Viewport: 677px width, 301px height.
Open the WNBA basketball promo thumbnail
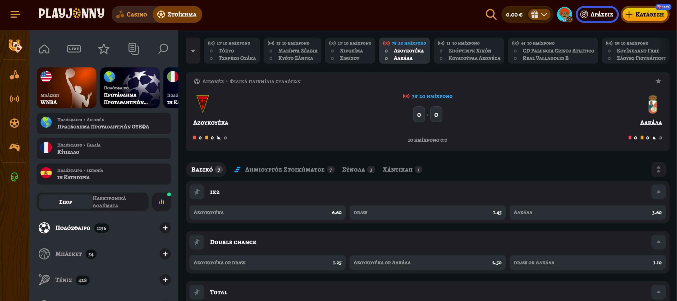(x=66, y=88)
